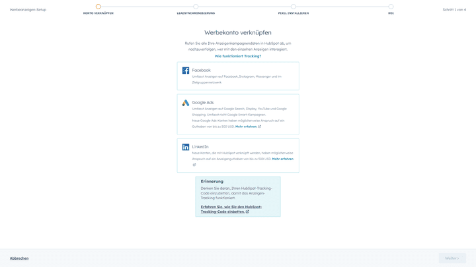Open Mehr erfahren link in LinkedIn card
This screenshot has width=476, height=267.
pyautogui.click(x=283, y=159)
